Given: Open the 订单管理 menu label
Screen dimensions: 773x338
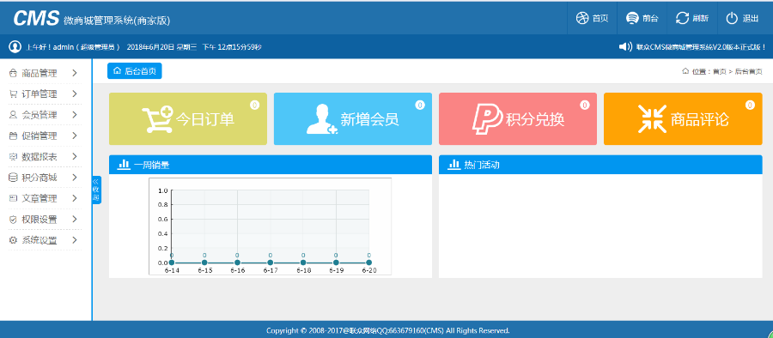Looking at the screenshot, I should [40, 94].
